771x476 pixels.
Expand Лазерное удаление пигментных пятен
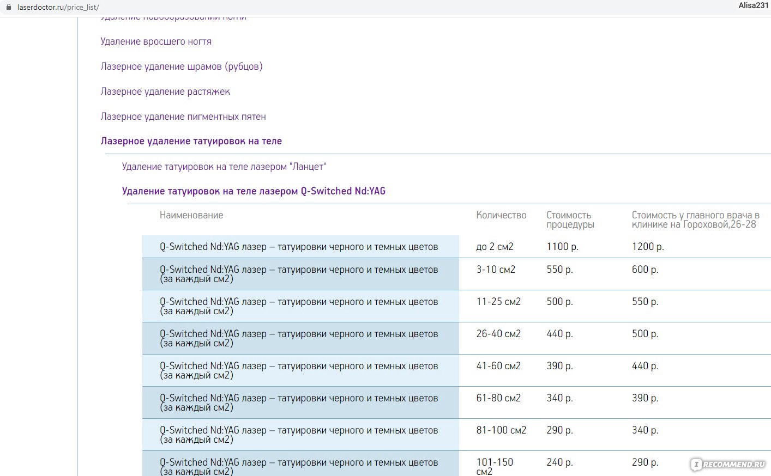(x=183, y=117)
